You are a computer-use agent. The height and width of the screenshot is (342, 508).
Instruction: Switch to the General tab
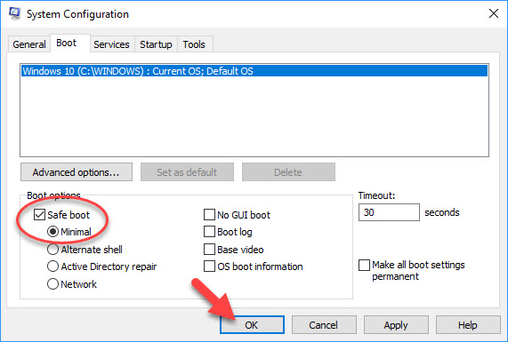[29, 44]
